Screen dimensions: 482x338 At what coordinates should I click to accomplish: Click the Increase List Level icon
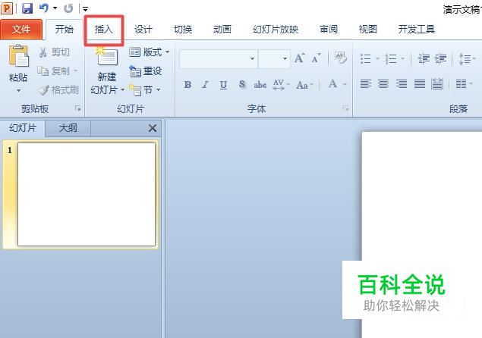pos(440,58)
